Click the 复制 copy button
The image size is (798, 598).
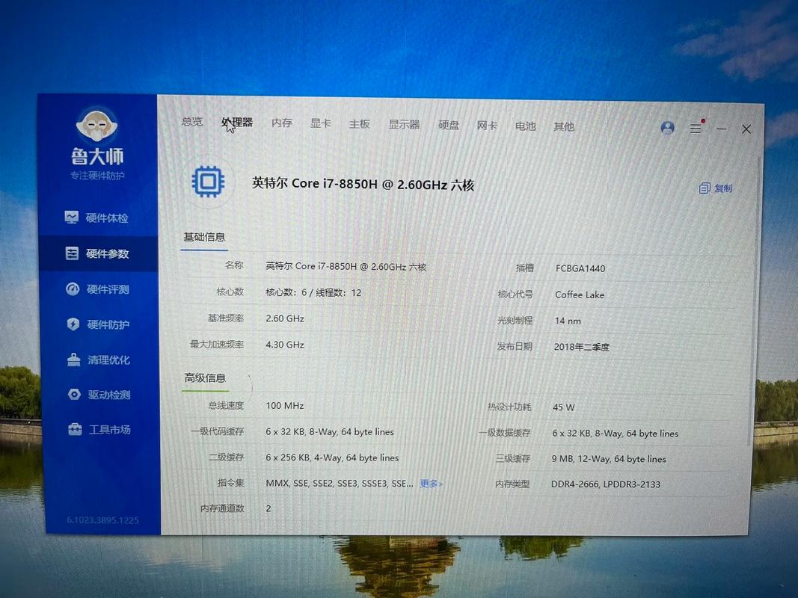click(716, 188)
